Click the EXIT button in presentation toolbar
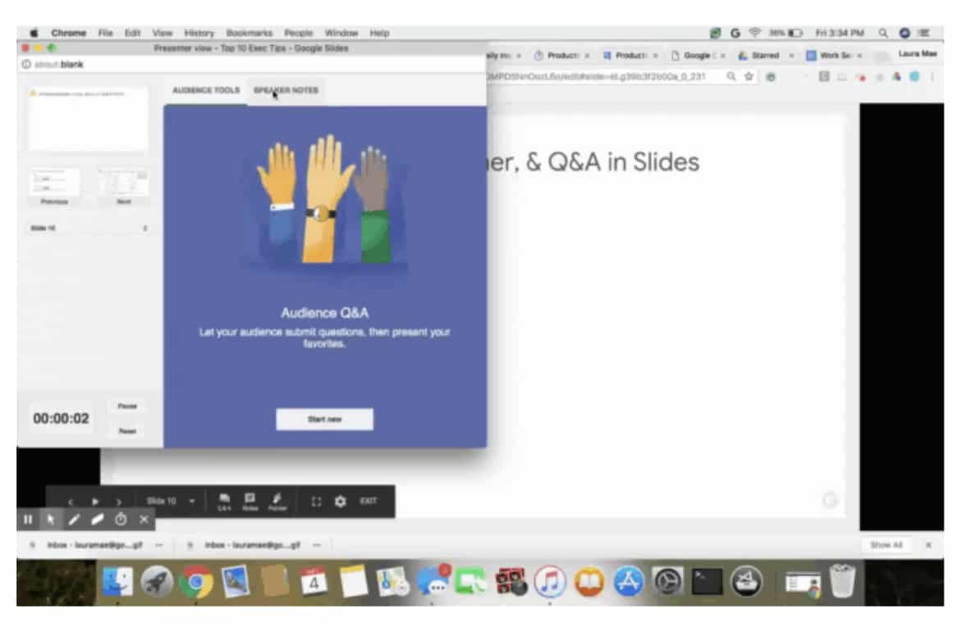This screenshot has width=962, height=637. [369, 502]
